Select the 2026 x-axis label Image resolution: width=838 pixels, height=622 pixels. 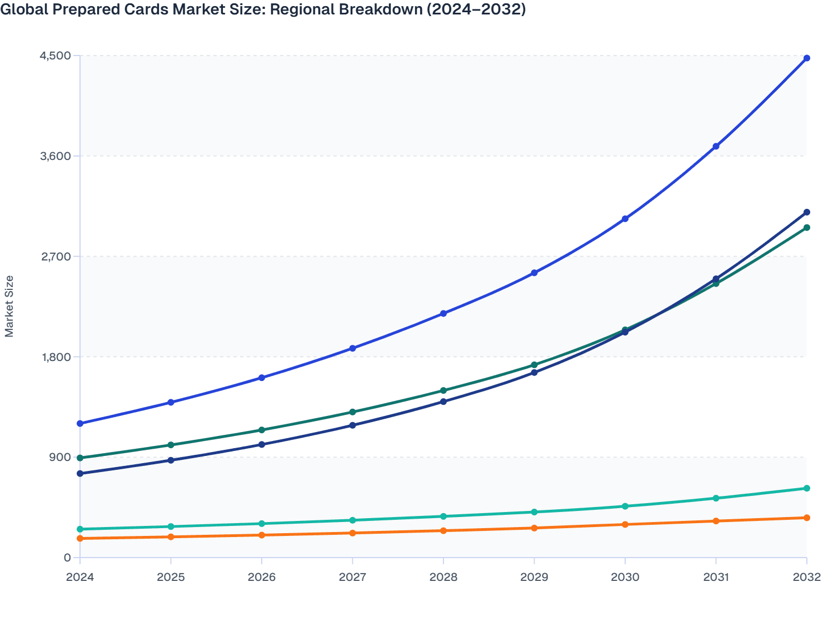[x=261, y=578]
